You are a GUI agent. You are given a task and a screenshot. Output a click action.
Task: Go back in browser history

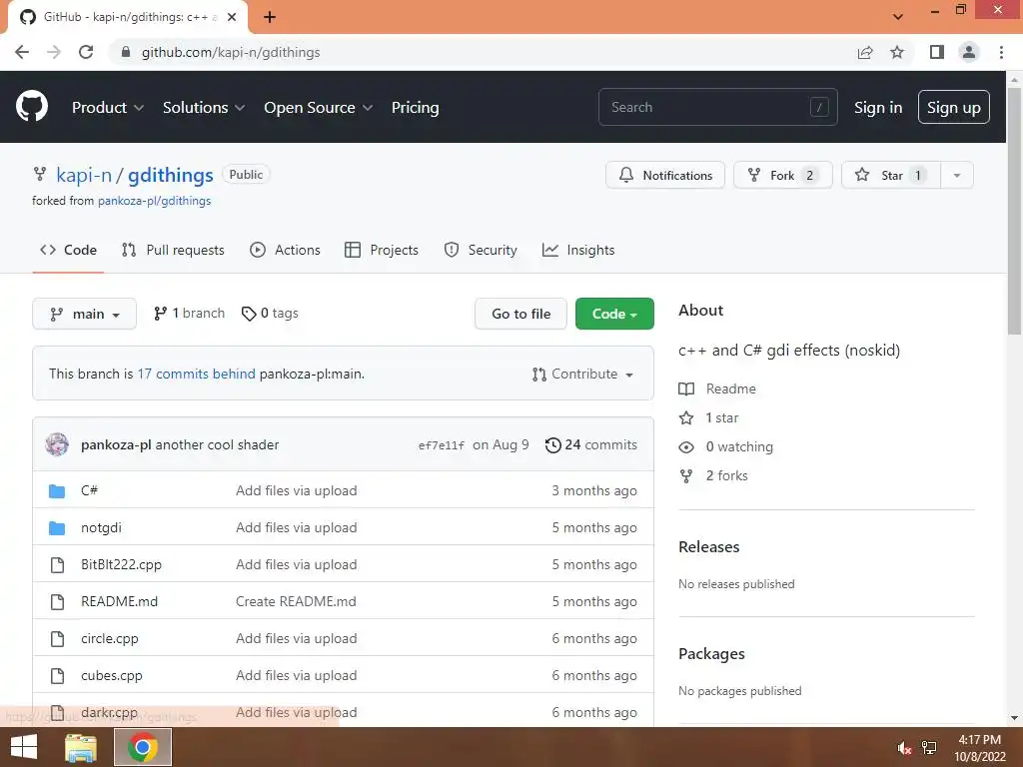pos(22,52)
